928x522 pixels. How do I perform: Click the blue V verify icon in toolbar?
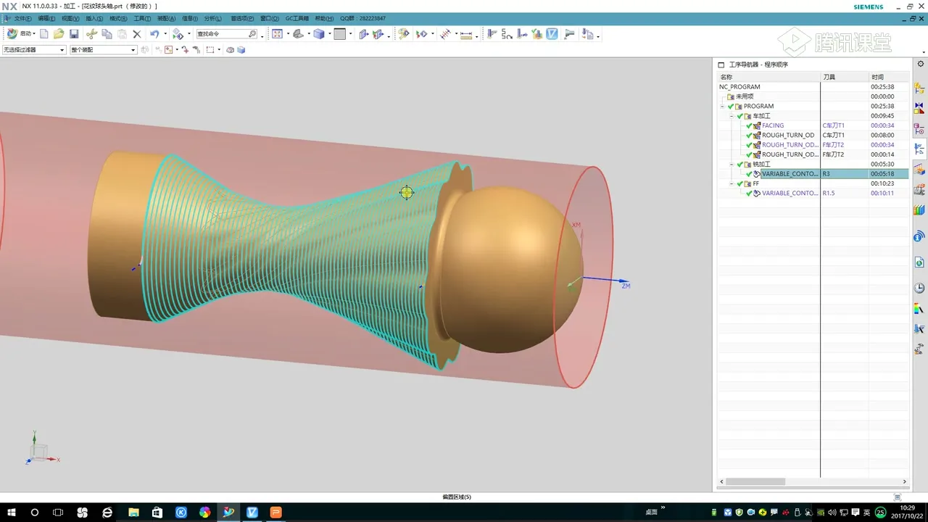tap(552, 34)
